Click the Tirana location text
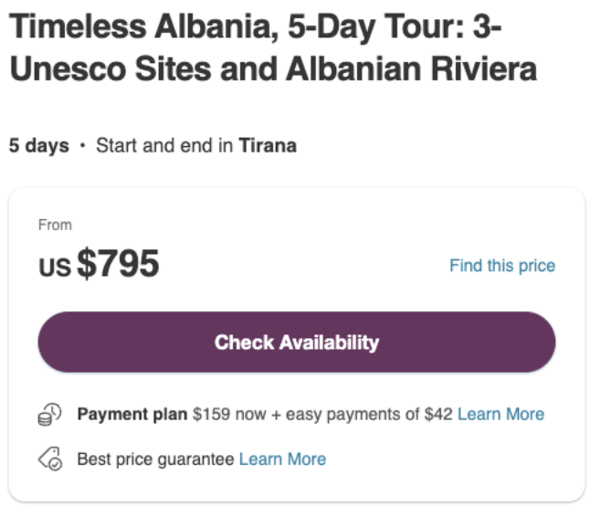 [268, 145]
